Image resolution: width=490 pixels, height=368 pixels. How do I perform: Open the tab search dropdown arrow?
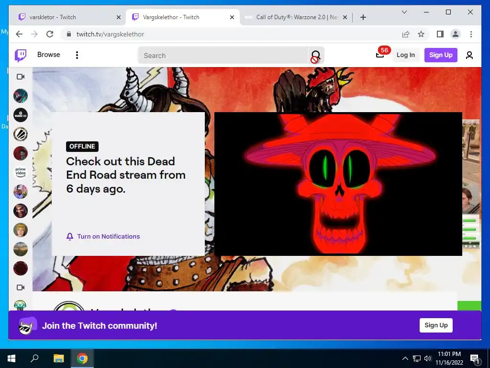[x=404, y=12]
